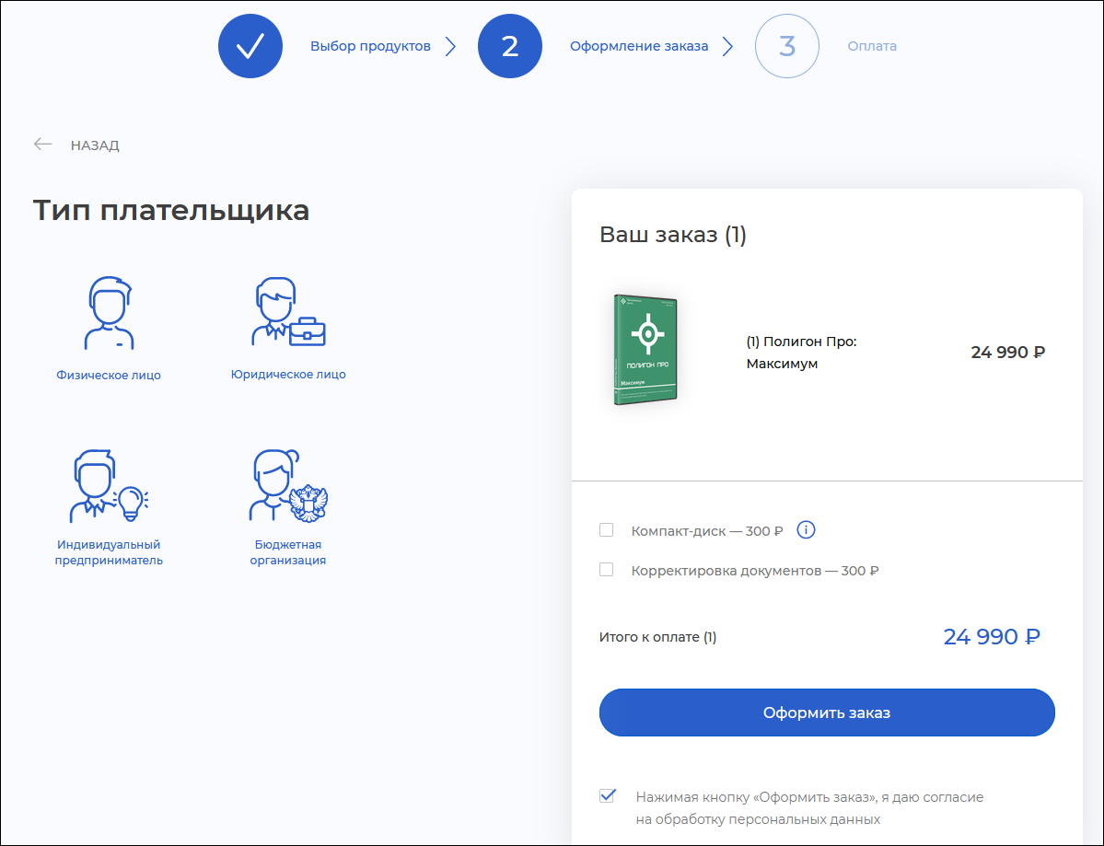1104x846 pixels.
Task: Click the completed checkmark step circle
Action: point(250,46)
